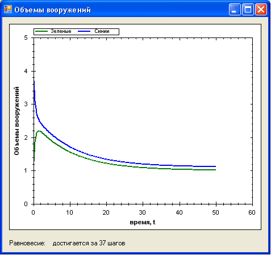The width and height of the screenshot is (271, 255).
Task: Click the x-axis tick label 30
Action: 143,212
